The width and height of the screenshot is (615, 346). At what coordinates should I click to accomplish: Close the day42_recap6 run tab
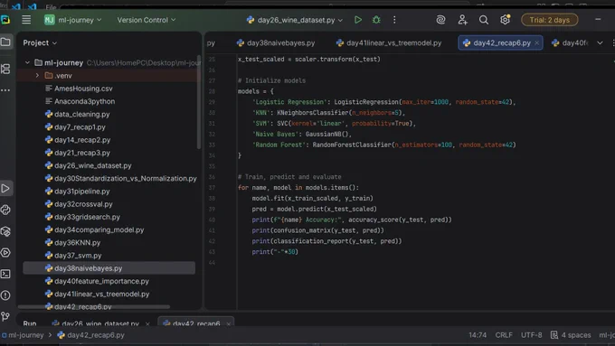pos(228,324)
